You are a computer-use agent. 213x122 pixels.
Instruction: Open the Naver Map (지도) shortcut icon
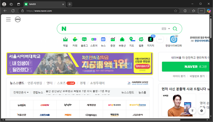131,40
